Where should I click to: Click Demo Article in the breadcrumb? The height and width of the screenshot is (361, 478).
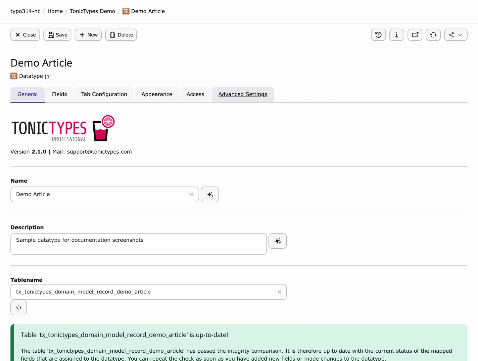[x=148, y=11]
